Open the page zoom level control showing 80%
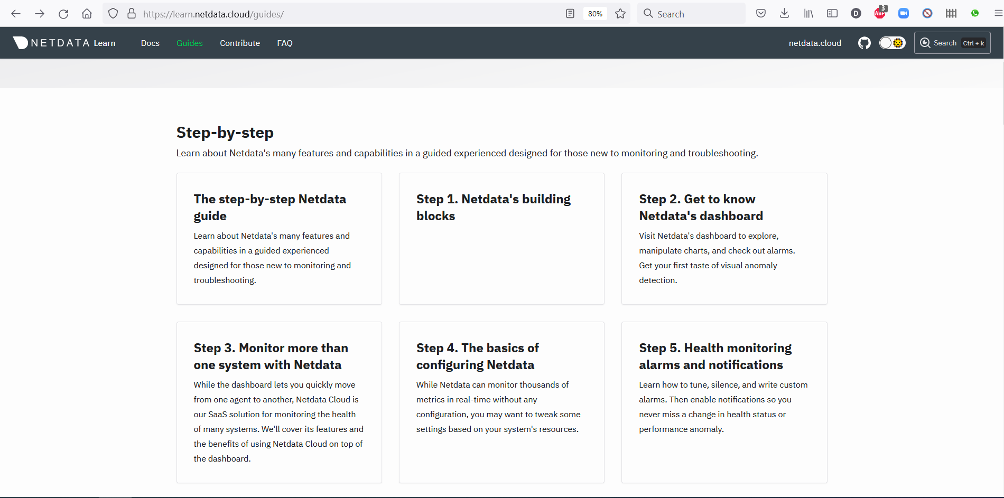Viewport: 1004px width, 498px height. (x=595, y=13)
